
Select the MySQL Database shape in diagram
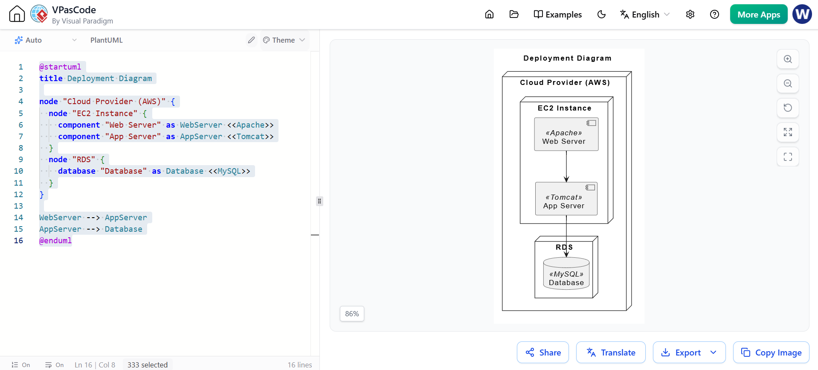[566, 274]
